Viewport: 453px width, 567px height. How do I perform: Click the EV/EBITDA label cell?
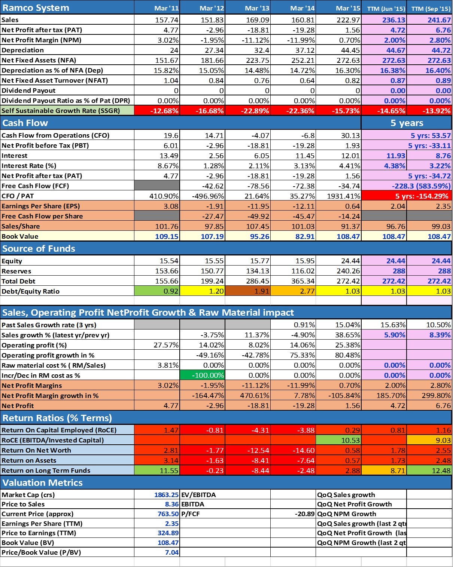(x=225, y=495)
